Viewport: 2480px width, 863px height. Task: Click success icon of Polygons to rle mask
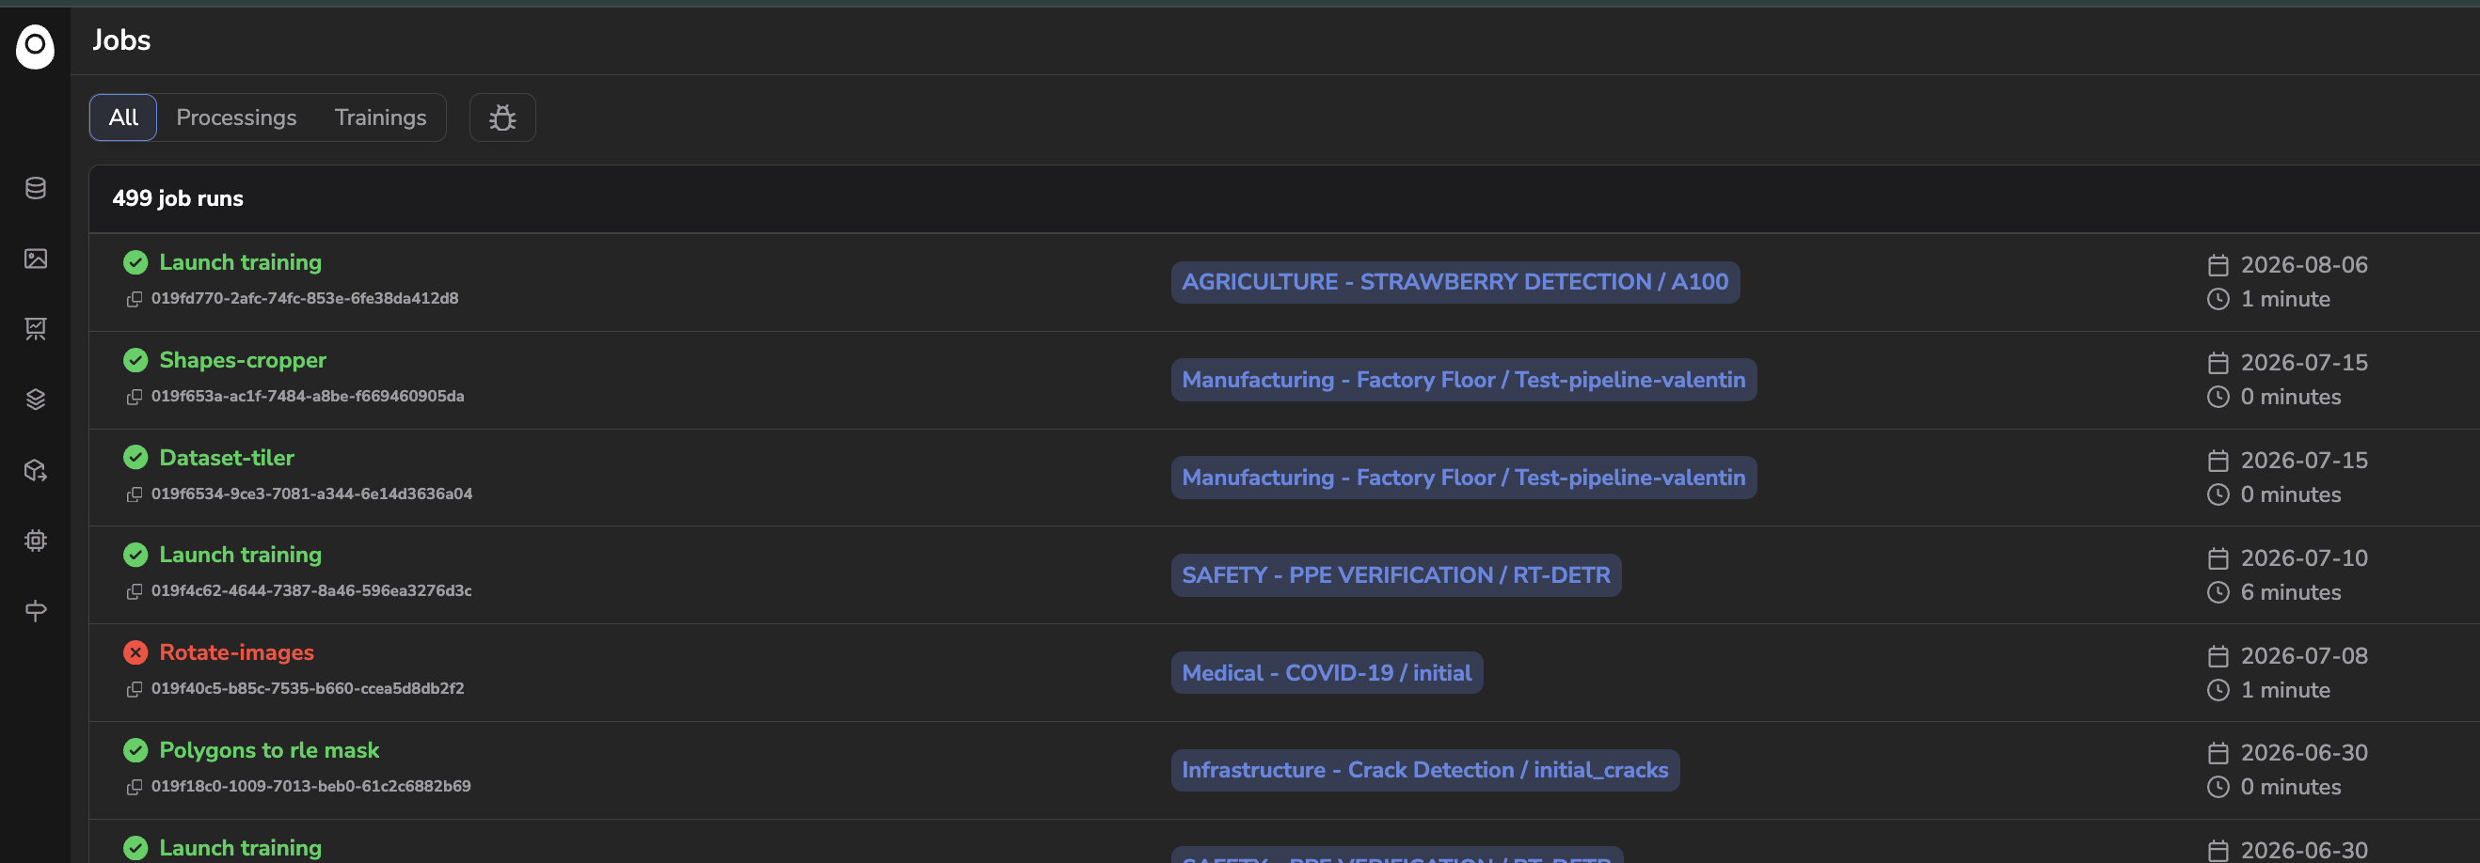[135, 750]
